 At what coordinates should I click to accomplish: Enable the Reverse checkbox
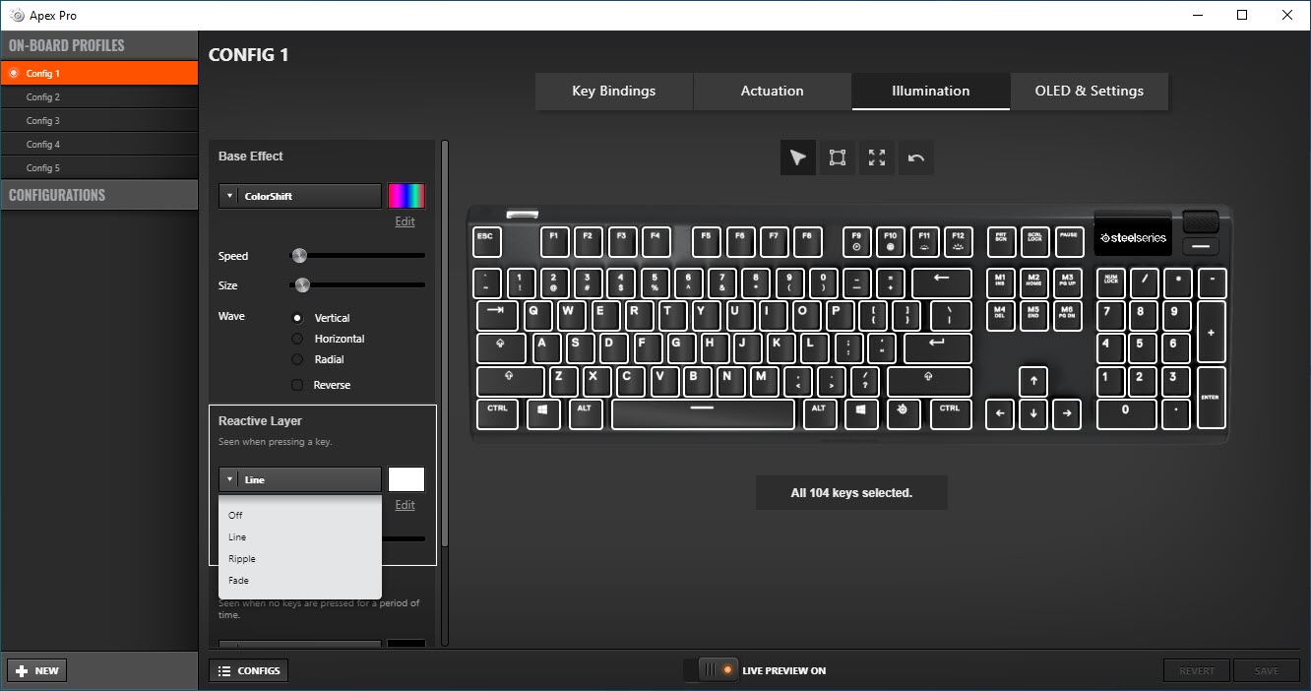click(297, 385)
